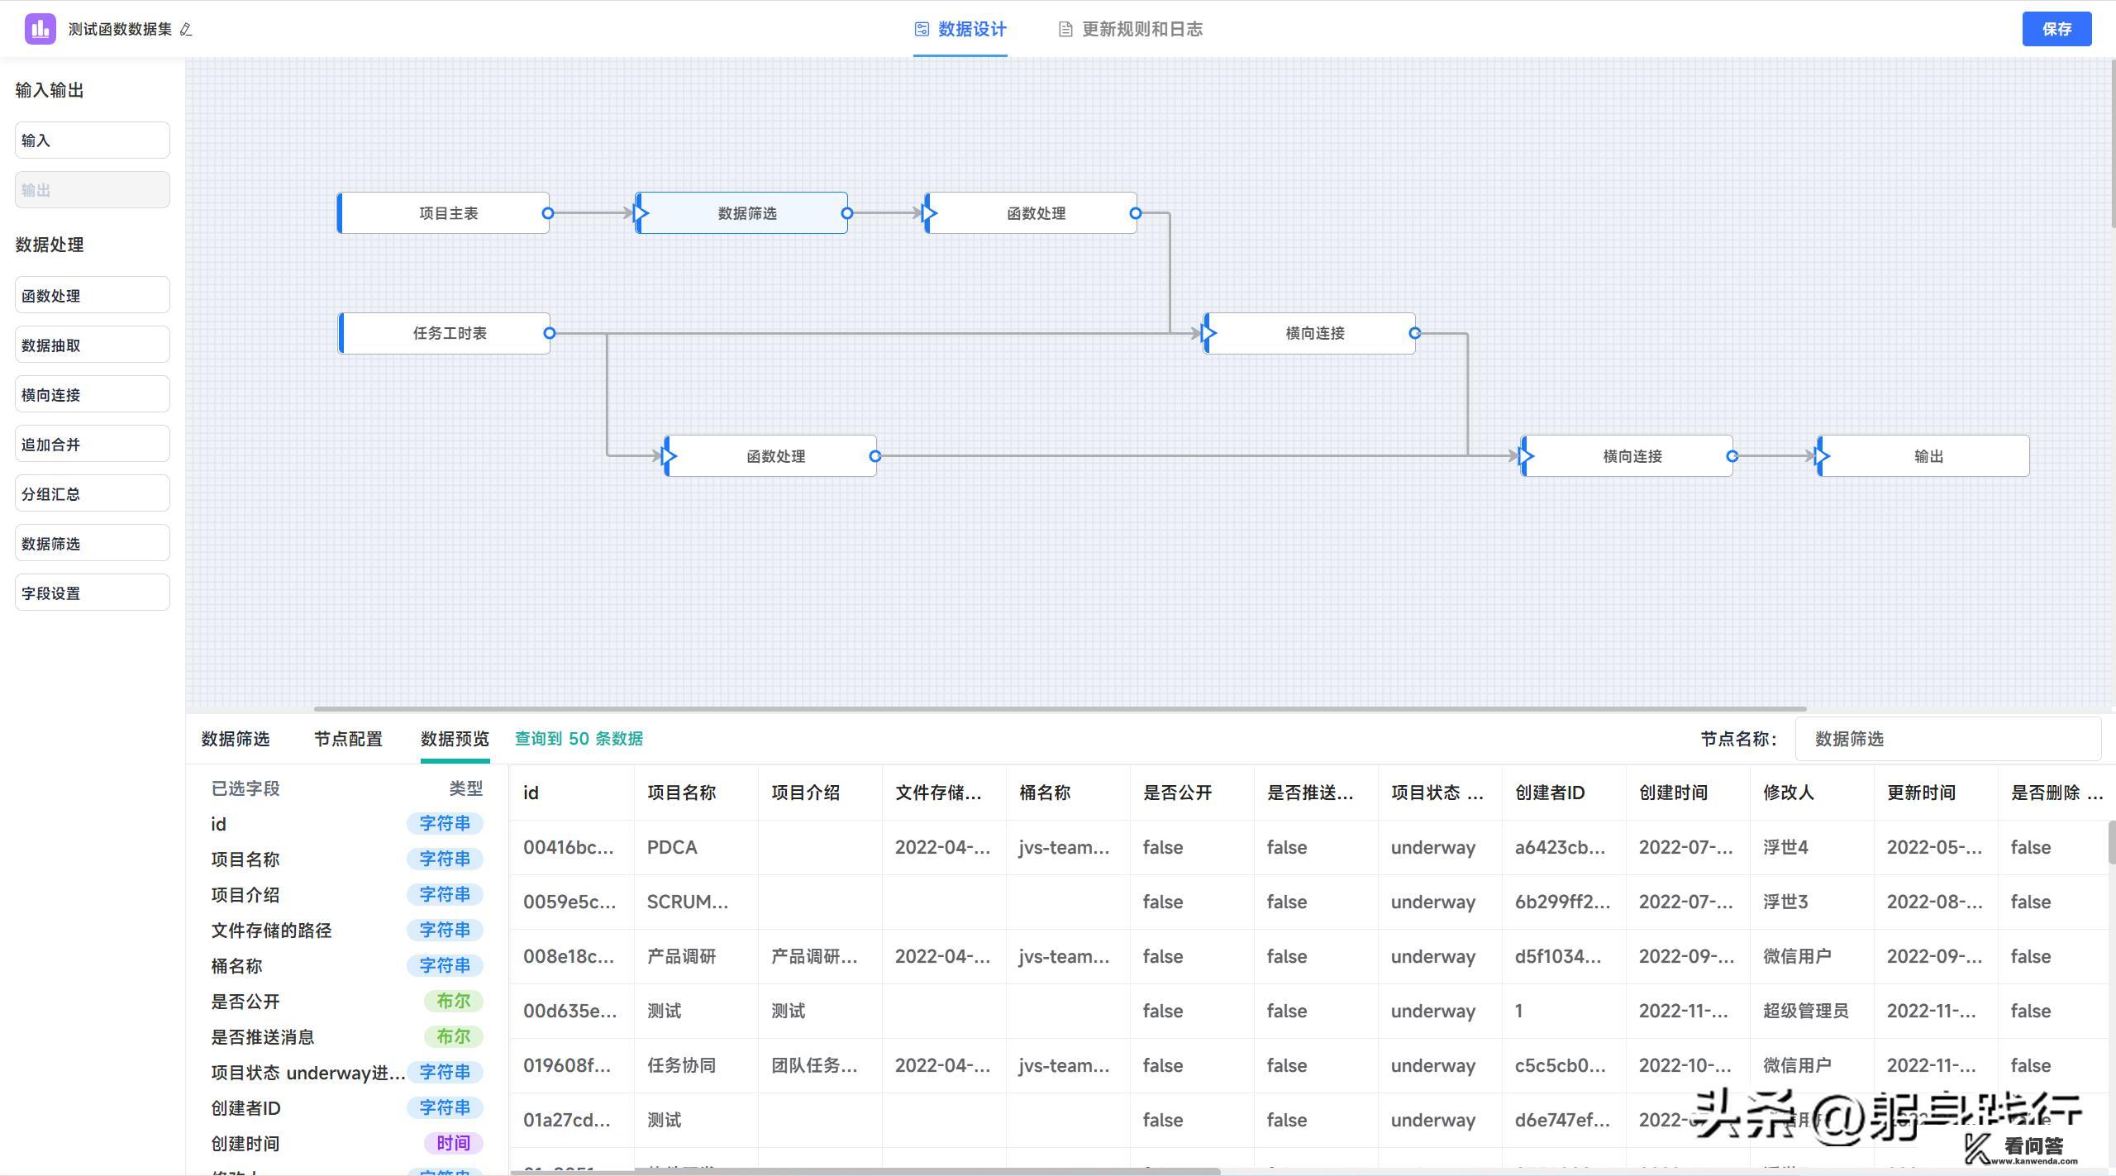This screenshot has width=2116, height=1176.
Task: Open 更新规则和日志 tab
Action: coord(1131,30)
